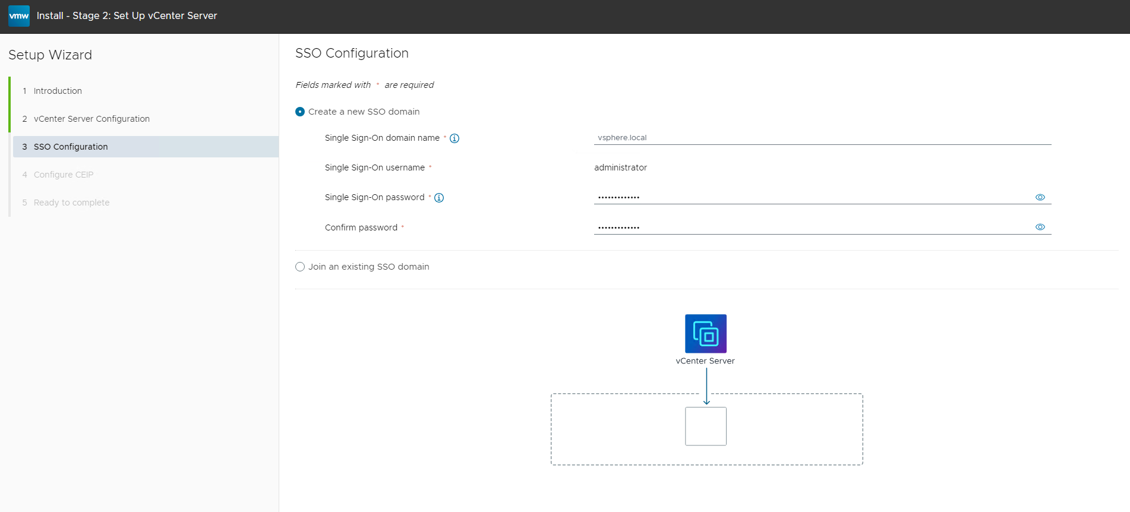The height and width of the screenshot is (512, 1130).
Task: Open info tooltip for SSO domain name
Action: (454, 138)
